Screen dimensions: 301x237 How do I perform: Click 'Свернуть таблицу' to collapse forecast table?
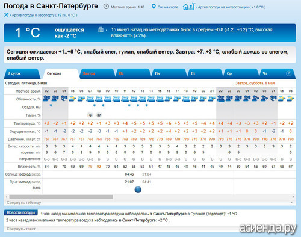(23, 203)
